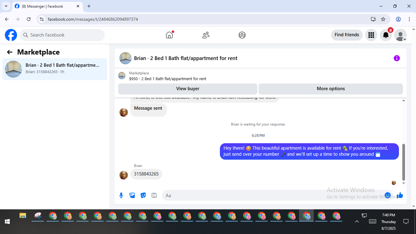Click the chat scrollbar down arrow
The height and width of the screenshot is (234, 416).
tap(404, 183)
